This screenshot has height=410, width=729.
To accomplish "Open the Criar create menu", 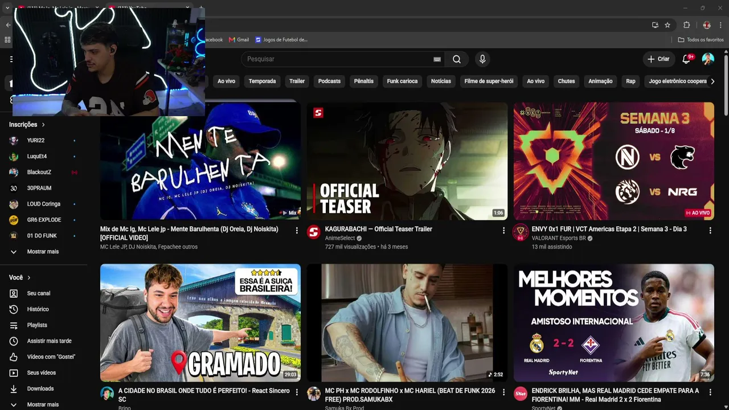I will click(x=658, y=59).
